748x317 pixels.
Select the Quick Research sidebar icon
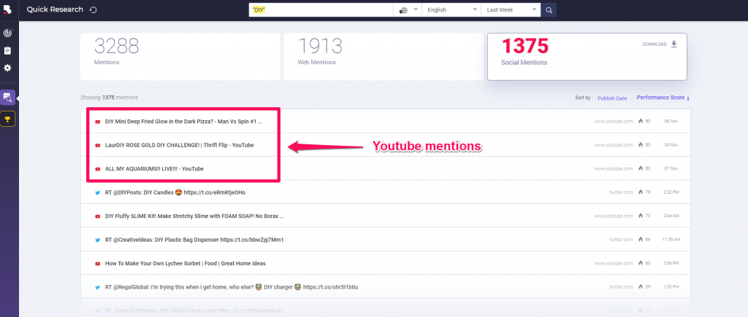click(7, 98)
